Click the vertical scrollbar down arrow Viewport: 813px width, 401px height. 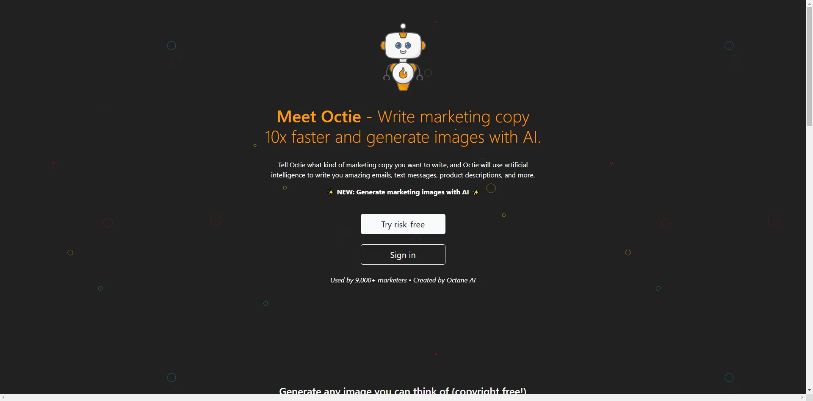[x=809, y=390]
